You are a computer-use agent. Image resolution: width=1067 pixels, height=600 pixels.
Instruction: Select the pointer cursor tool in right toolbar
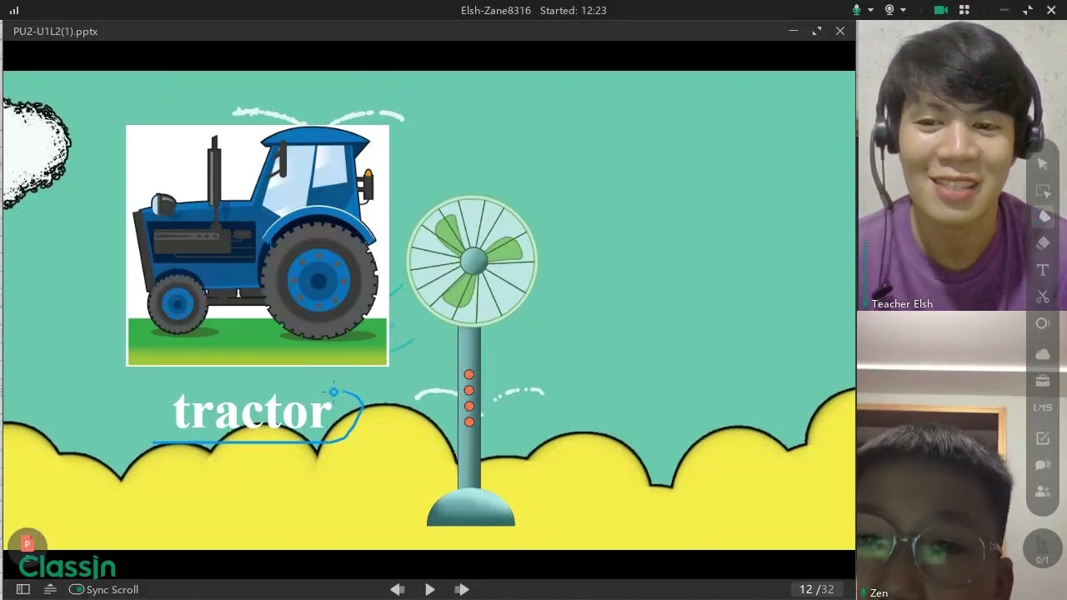coord(1043,164)
